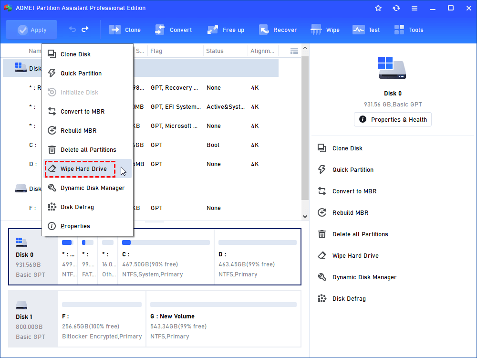
Task: Choose Rebuild MBR in the context menu
Action: point(88,131)
